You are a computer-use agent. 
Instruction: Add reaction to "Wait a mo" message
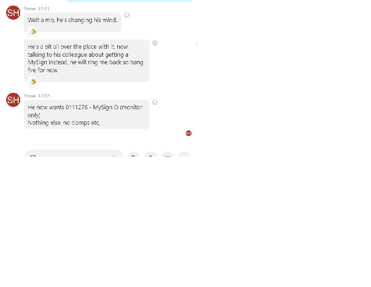pyautogui.click(x=127, y=15)
